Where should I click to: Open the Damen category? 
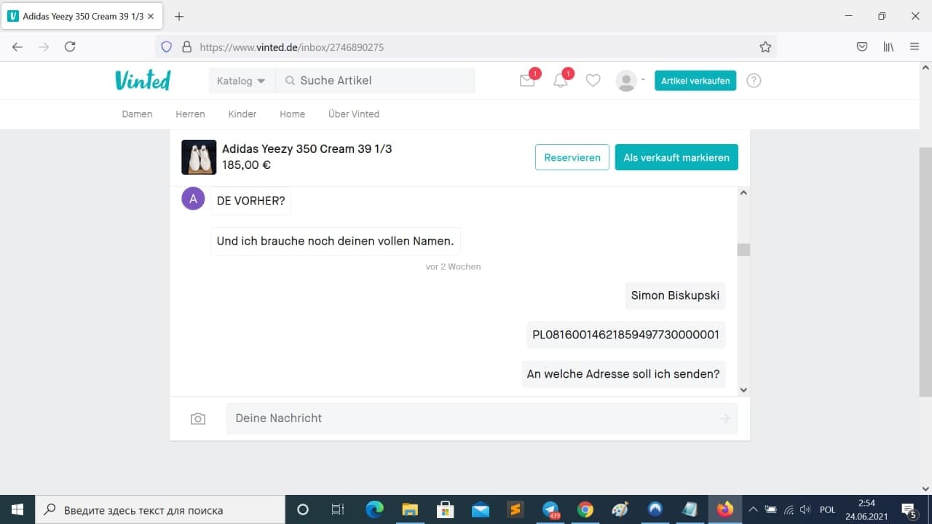pos(137,114)
